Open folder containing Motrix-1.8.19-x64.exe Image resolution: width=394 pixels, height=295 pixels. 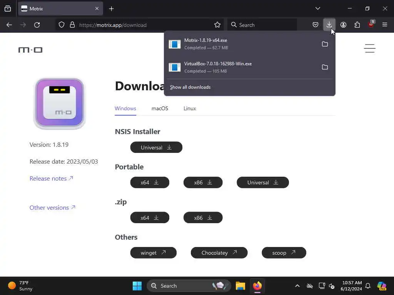click(325, 44)
